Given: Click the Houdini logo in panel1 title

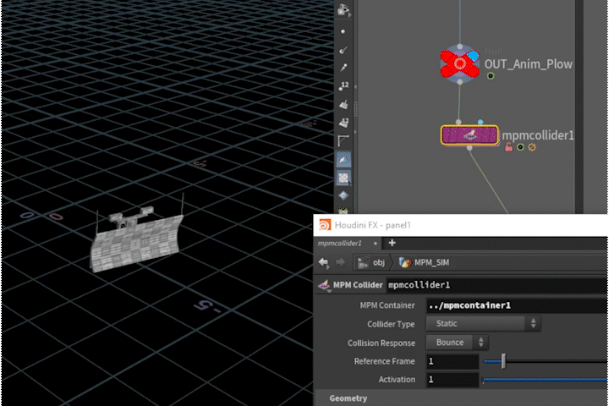Looking at the screenshot, I should [x=325, y=225].
